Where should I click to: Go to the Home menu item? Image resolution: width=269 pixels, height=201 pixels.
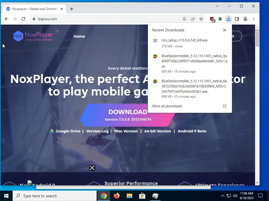click(x=79, y=36)
